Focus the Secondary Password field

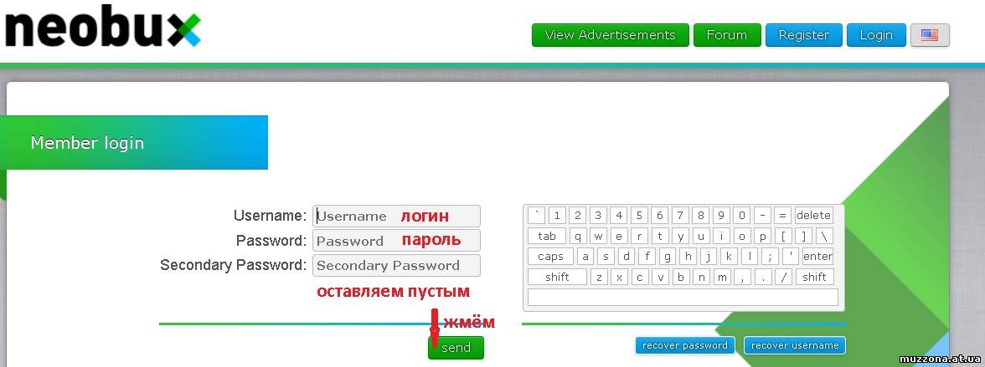396,265
